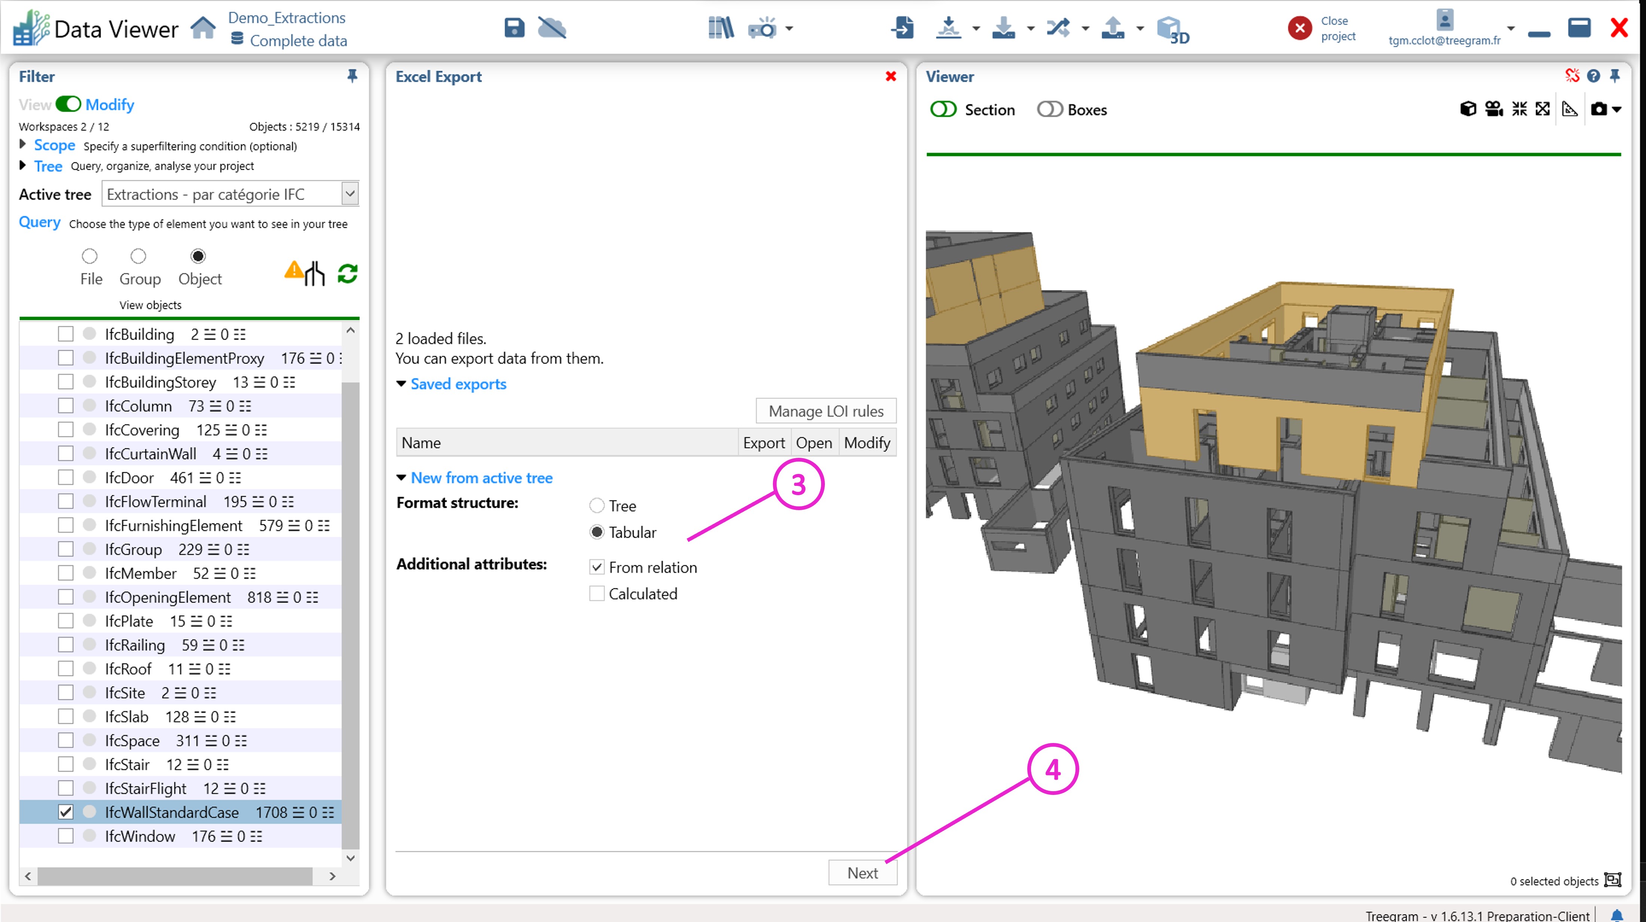The image size is (1646, 922).
Task: Click the Save project disk icon
Action: [514, 28]
